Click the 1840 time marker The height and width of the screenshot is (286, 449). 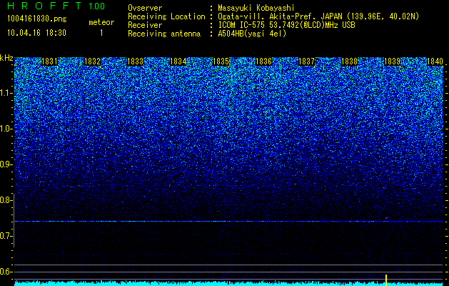click(x=435, y=61)
